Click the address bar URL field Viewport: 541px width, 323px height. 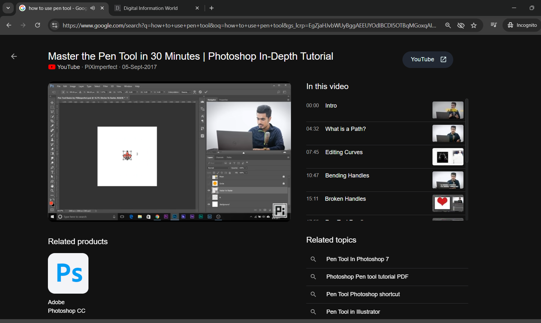pos(249,25)
